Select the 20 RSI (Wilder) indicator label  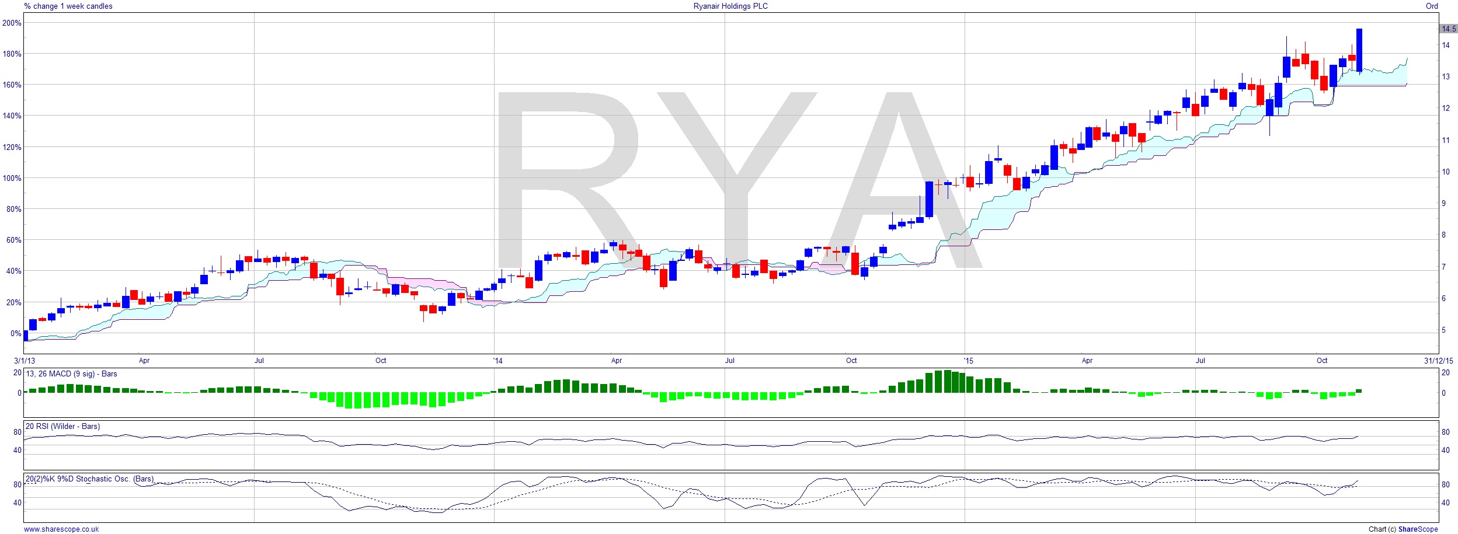coord(62,427)
